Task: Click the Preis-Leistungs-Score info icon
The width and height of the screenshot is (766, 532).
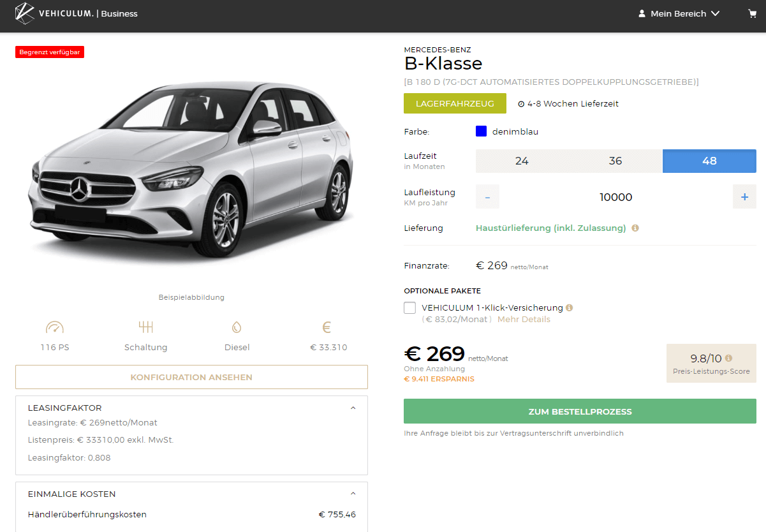Action: click(x=728, y=358)
